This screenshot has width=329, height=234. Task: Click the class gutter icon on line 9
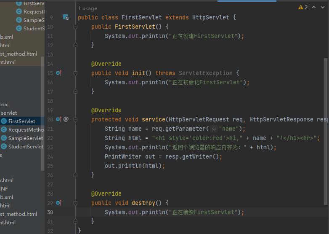click(66, 17)
